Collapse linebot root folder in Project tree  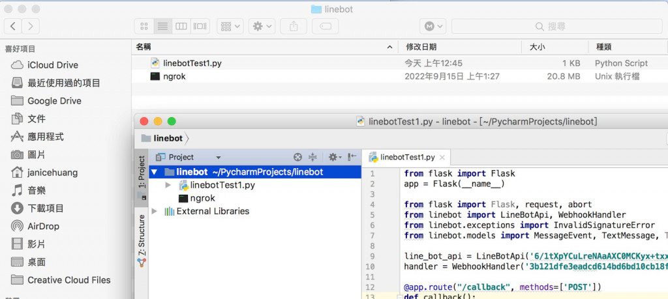[154, 172]
